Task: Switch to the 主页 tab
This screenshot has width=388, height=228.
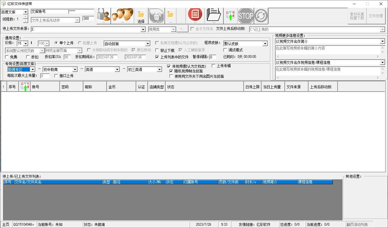Action: coord(5,224)
